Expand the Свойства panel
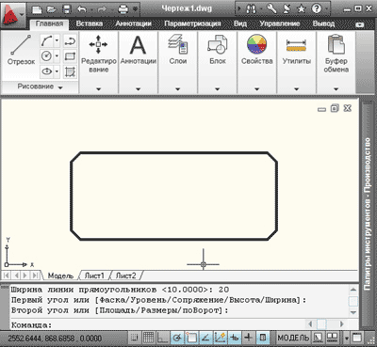377x347 pixels. tap(257, 89)
